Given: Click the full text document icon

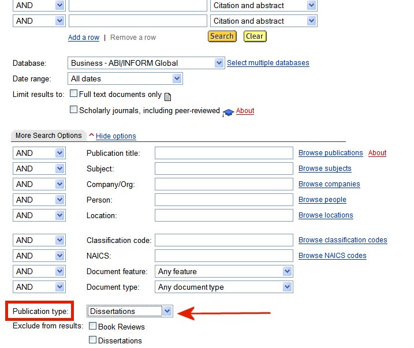Looking at the screenshot, I should 168,96.
